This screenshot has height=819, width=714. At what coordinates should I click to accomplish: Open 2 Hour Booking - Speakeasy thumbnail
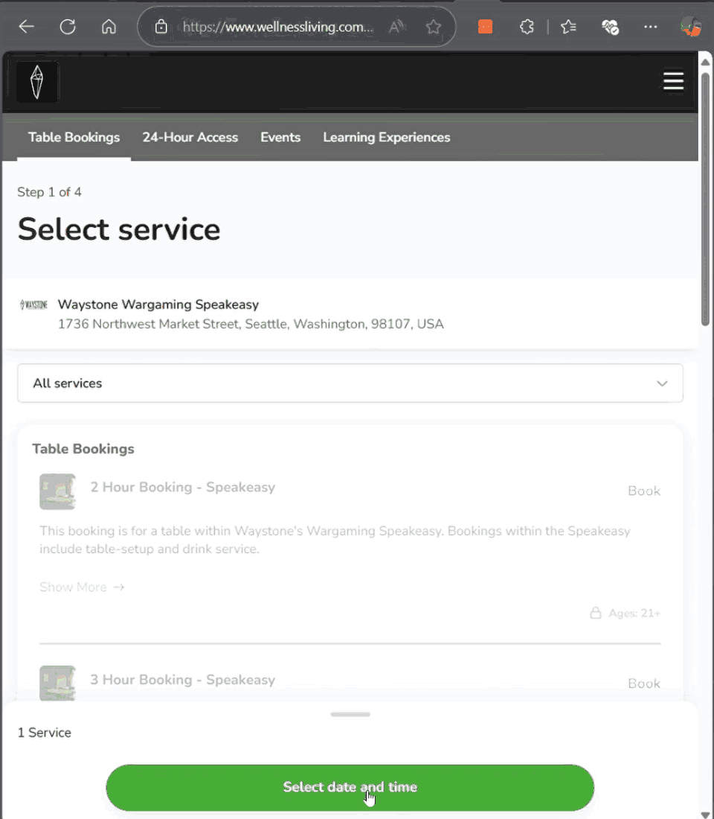[x=57, y=491]
